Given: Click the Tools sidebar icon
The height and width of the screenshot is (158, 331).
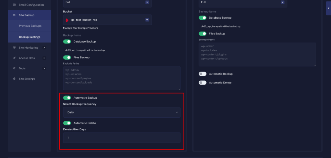Looking at the screenshot, I should (x=14, y=68).
